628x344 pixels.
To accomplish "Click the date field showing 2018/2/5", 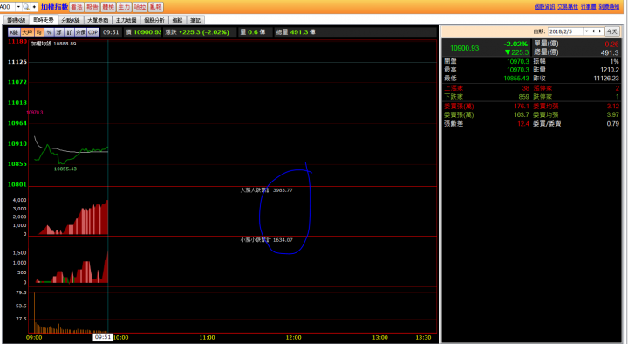I will click(x=565, y=31).
